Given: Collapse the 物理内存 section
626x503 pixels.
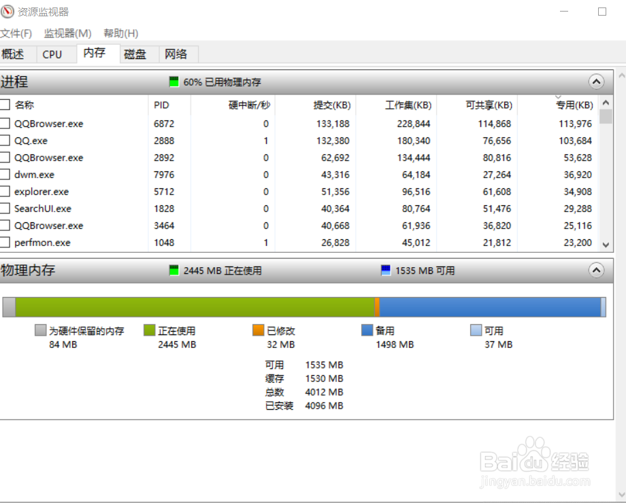Looking at the screenshot, I should [x=596, y=270].
